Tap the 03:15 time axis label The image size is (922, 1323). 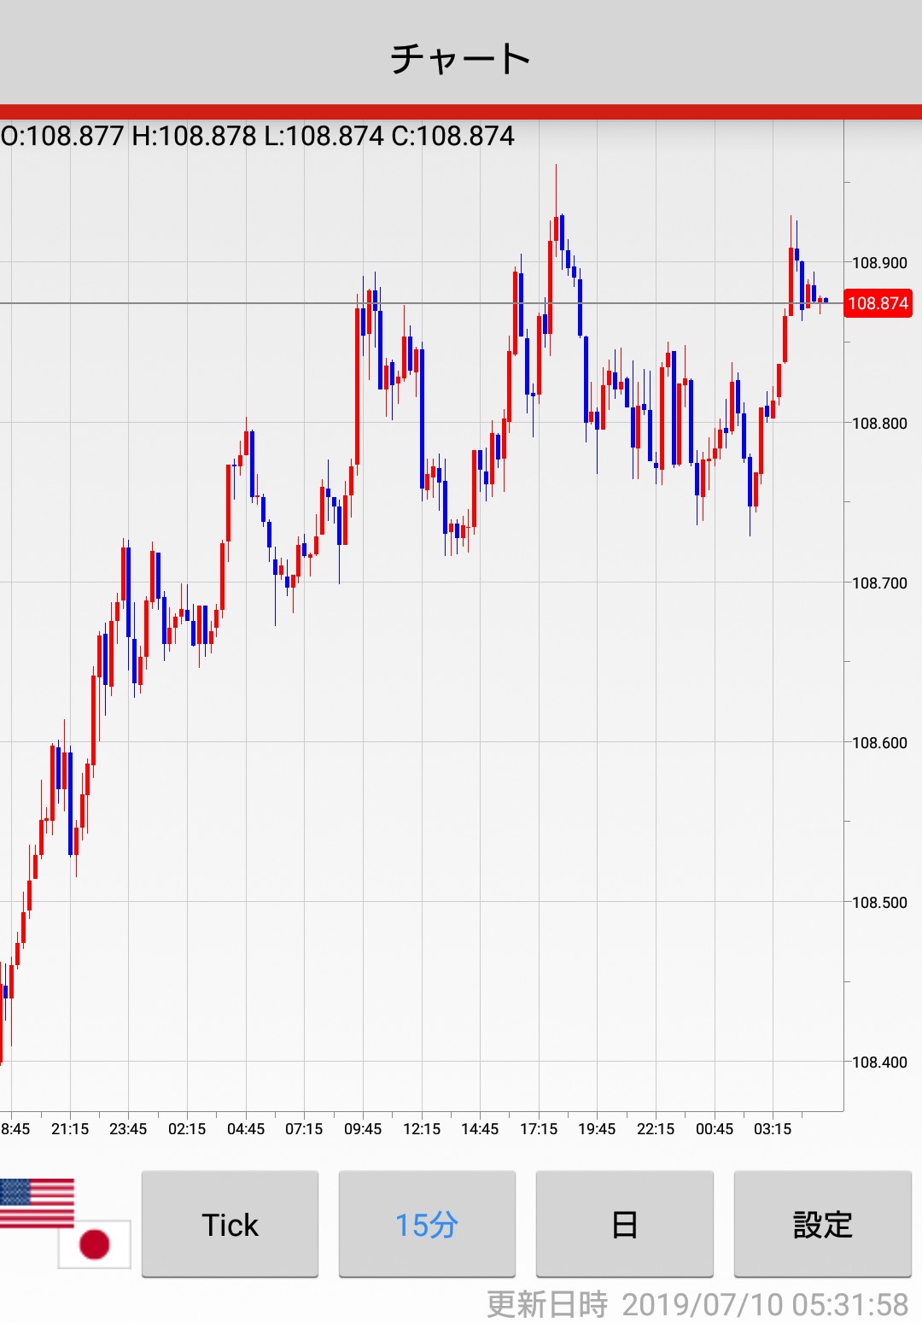tap(773, 1128)
